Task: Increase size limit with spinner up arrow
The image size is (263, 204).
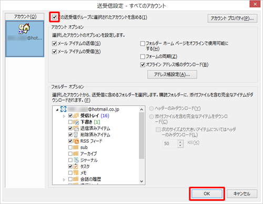Action: pyautogui.click(x=180, y=142)
